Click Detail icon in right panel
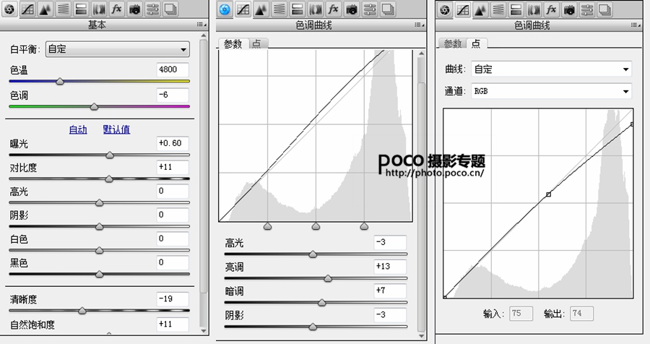The width and height of the screenshot is (650, 344). [480, 9]
